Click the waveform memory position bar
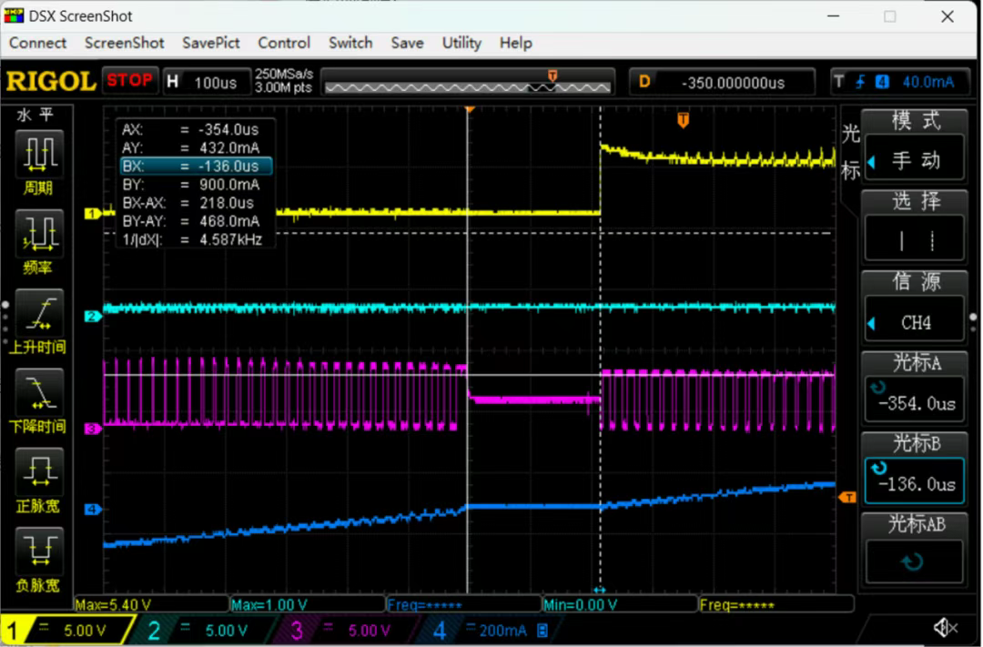The image size is (983, 647). coord(469,83)
